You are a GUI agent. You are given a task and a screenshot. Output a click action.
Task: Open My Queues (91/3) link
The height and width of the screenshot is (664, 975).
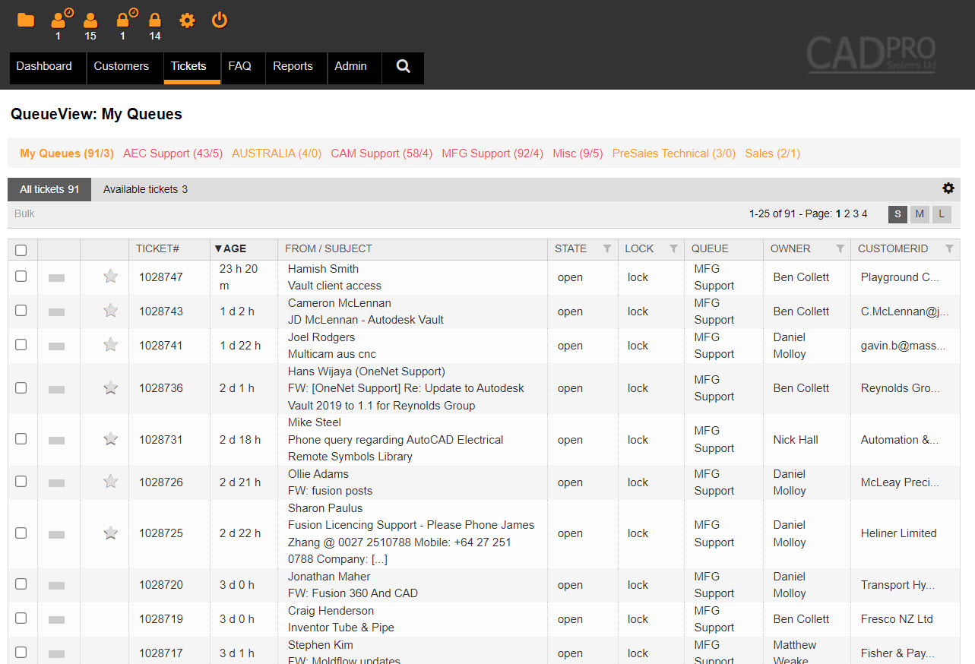tap(67, 153)
